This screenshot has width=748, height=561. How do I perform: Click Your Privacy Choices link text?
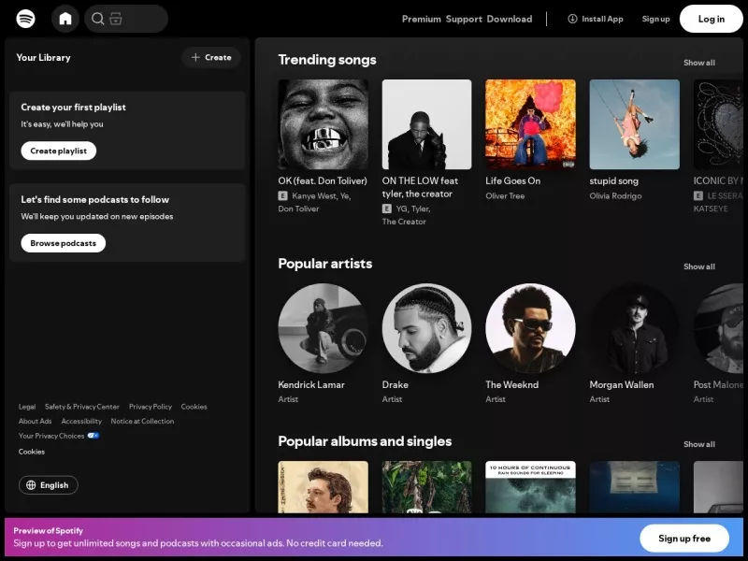point(51,436)
